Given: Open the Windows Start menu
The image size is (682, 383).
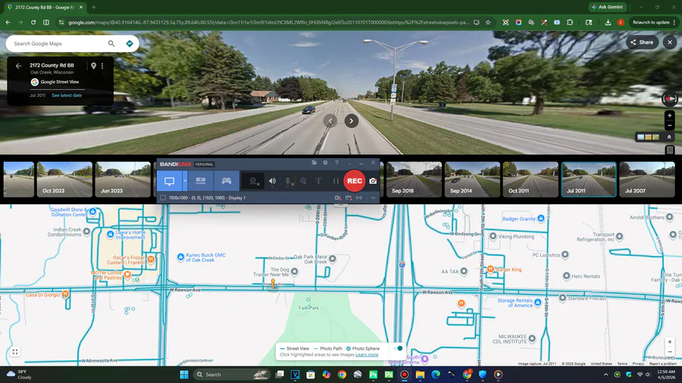Looking at the screenshot, I should point(184,375).
